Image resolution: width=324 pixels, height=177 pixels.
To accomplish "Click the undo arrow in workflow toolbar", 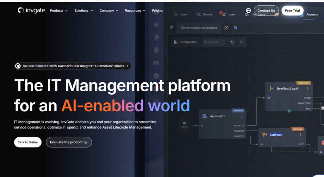I will tap(232, 42).
